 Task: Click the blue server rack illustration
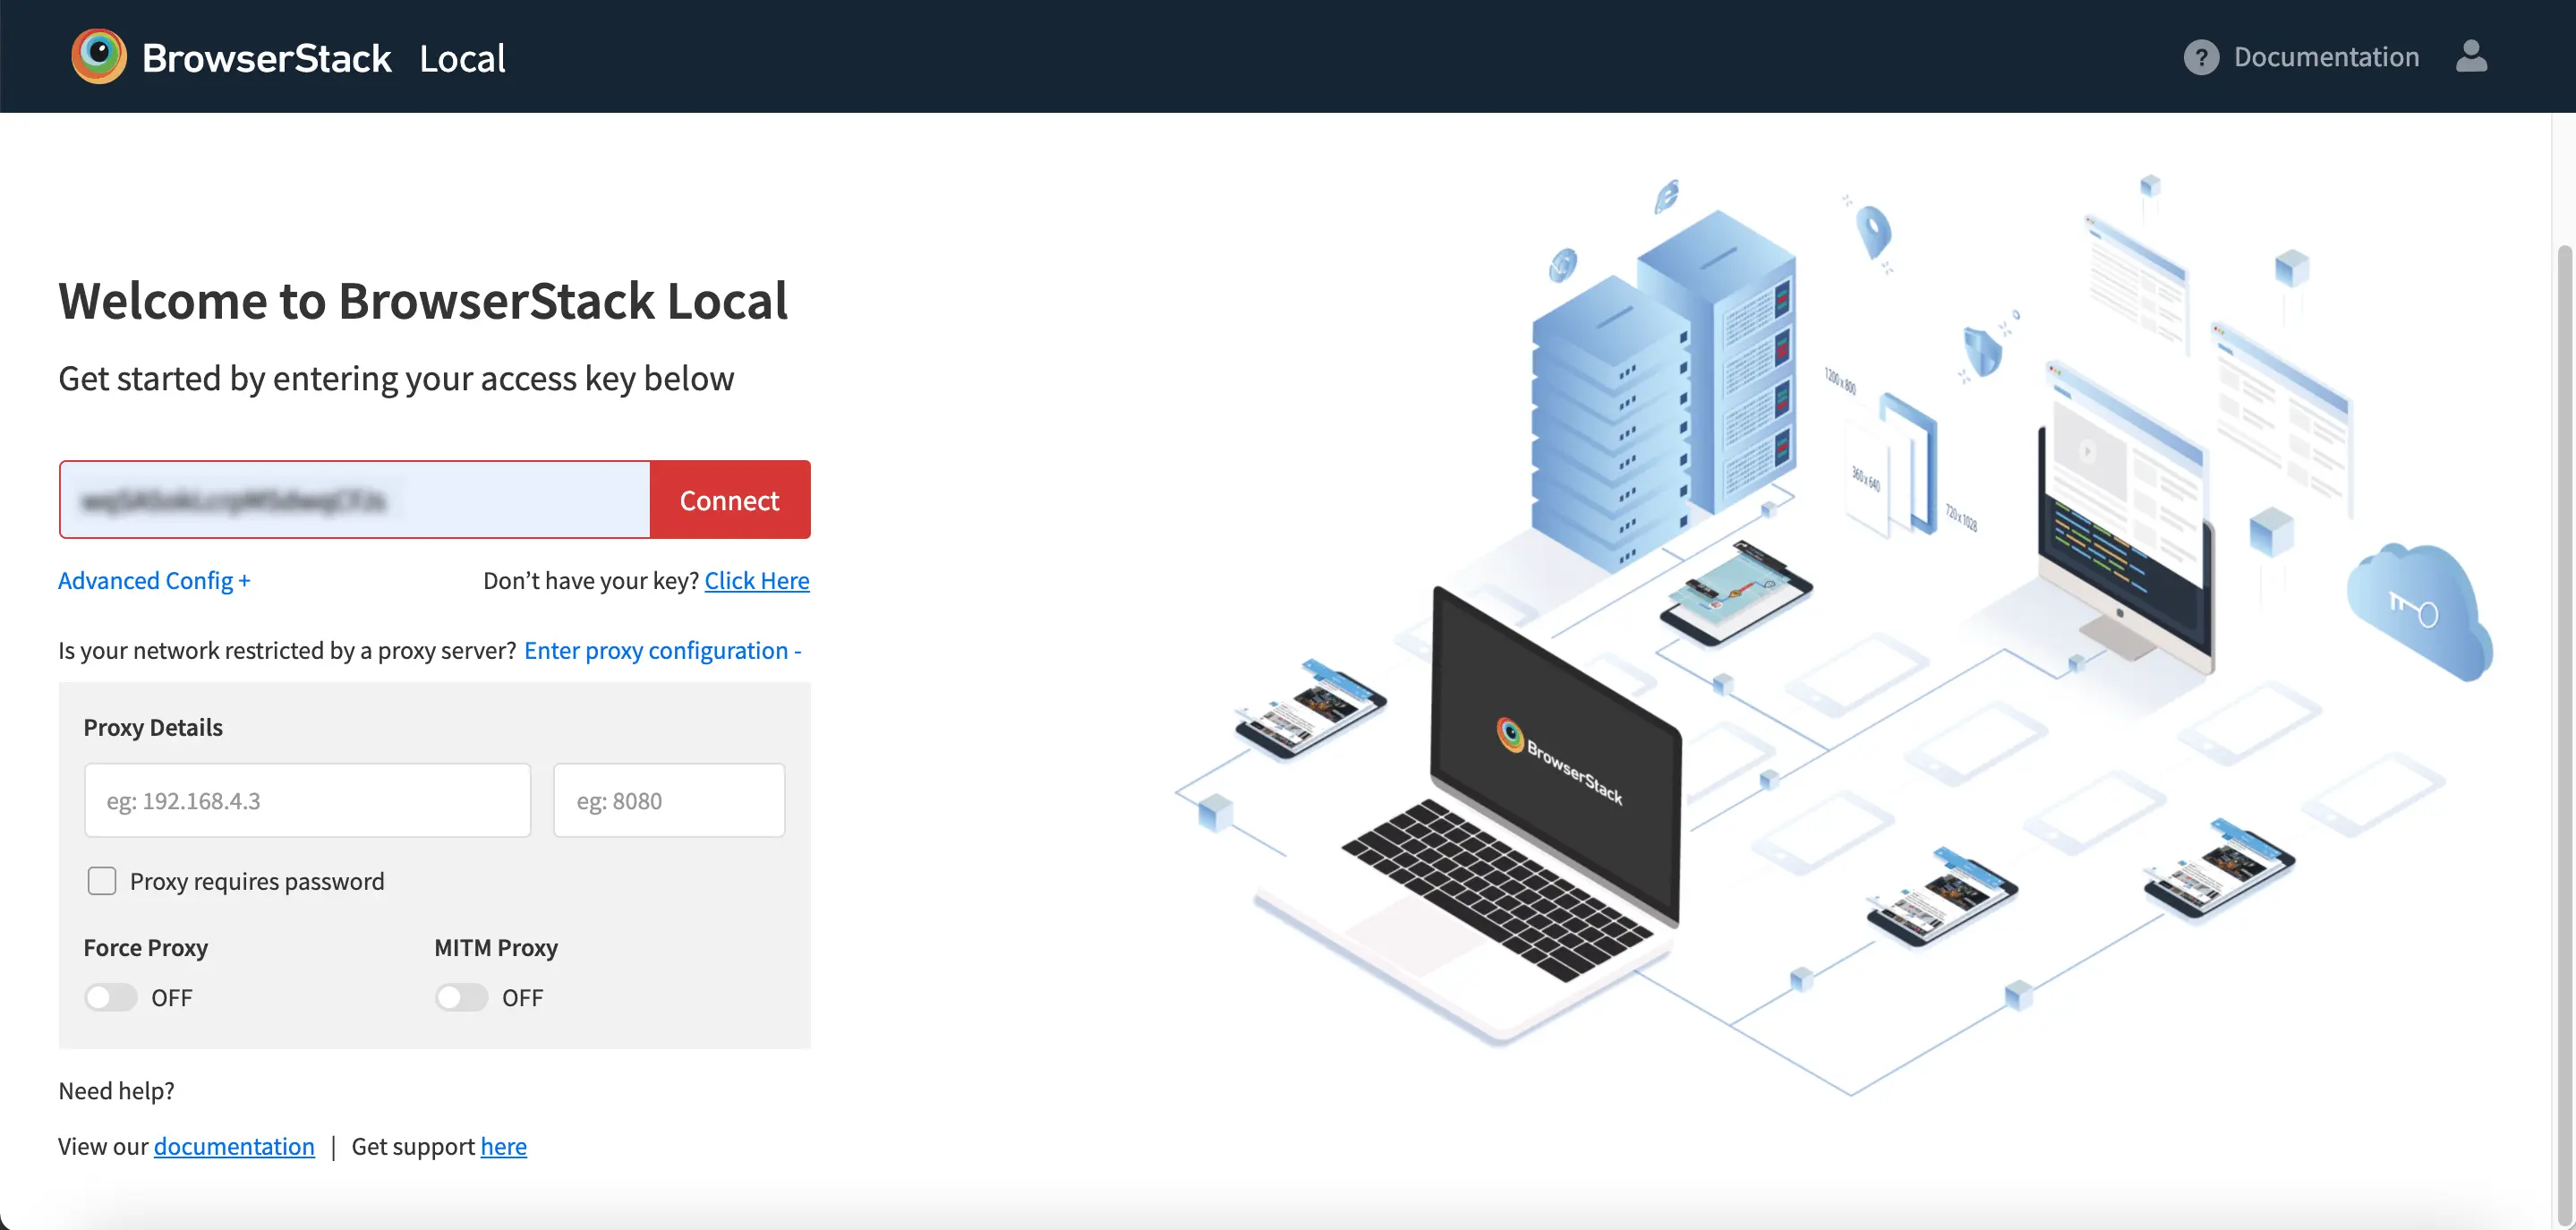pyautogui.click(x=1660, y=400)
